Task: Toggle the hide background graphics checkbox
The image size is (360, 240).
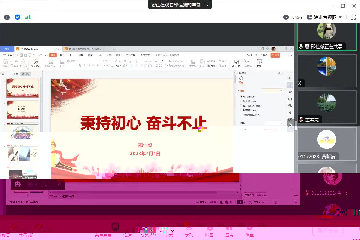Action: coord(241,114)
